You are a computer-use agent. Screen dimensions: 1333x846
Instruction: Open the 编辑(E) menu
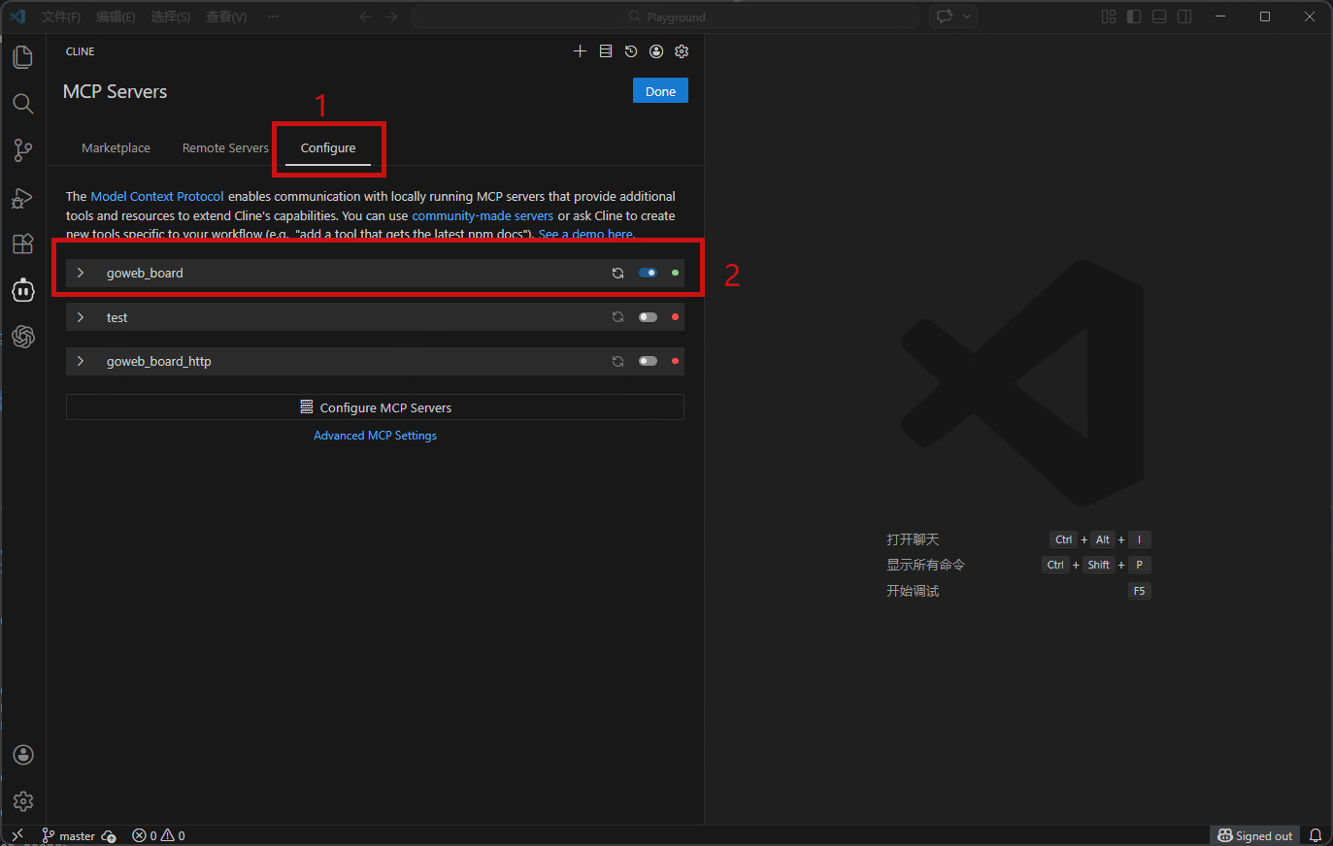[116, 16]
